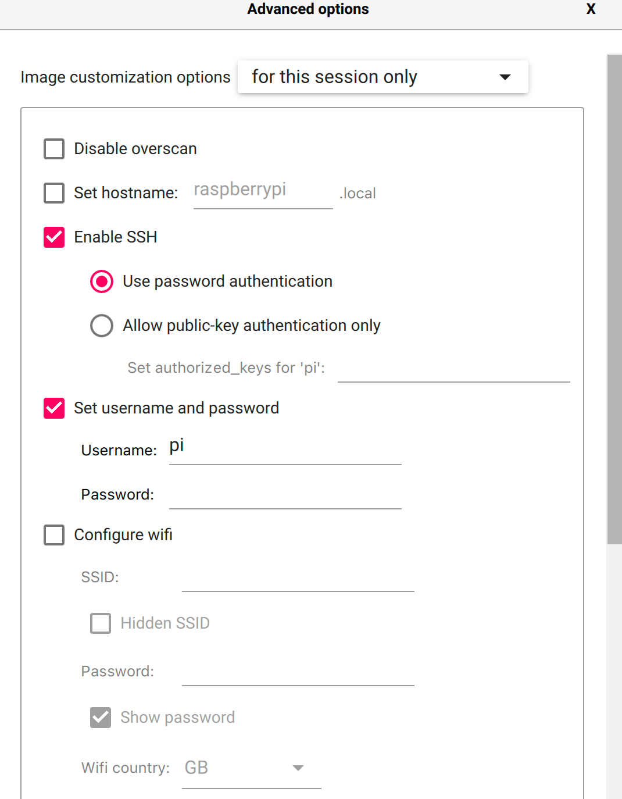Image resolution: width=622 pixels, height=799 pixels.
Task: Click the hostname text field showing raspberrypi
Action: click(x=262, y=192)
